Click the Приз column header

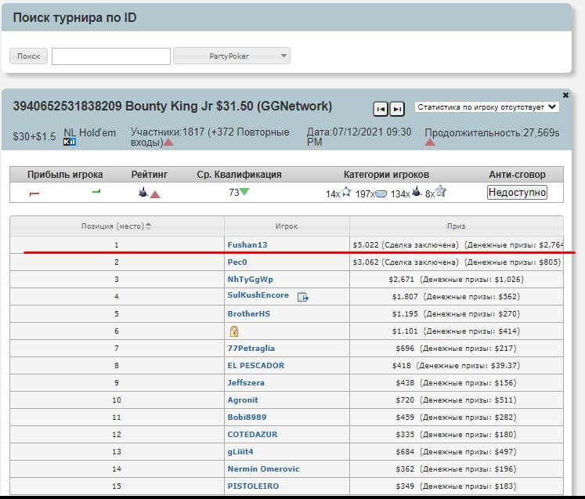(x=456, y=226)
